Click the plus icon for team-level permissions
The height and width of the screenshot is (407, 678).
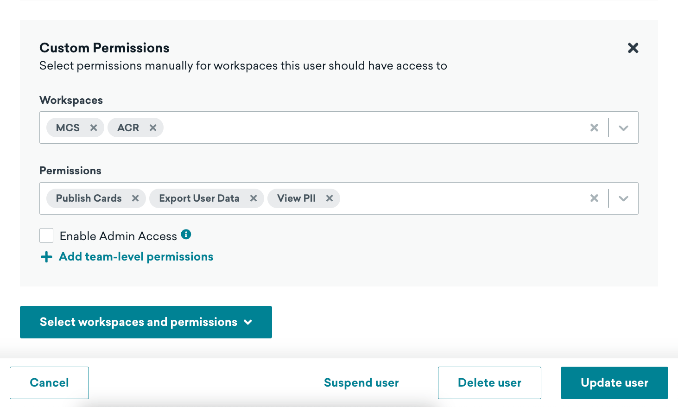pos(46,257)
